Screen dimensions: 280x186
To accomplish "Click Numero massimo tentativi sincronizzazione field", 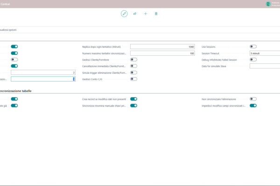I will 162,53.
